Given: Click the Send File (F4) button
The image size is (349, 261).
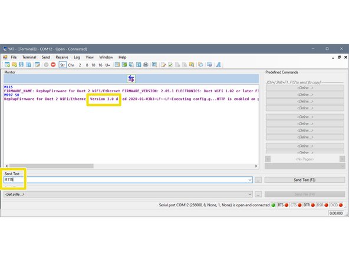Looking at the screenshot, I should pos(305,195).
